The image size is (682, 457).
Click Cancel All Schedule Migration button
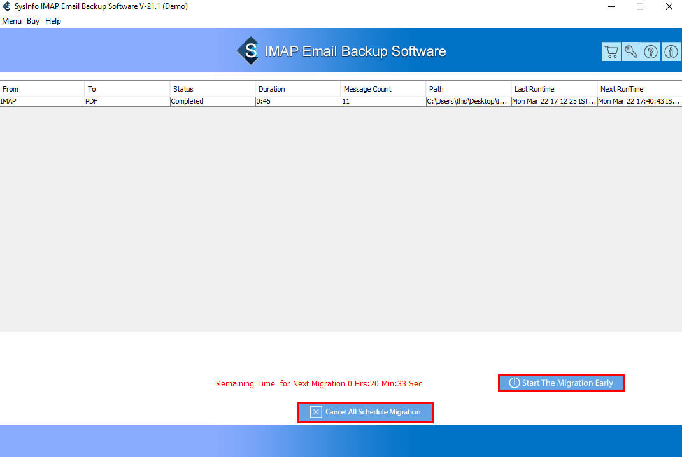[x=366, y=412]
